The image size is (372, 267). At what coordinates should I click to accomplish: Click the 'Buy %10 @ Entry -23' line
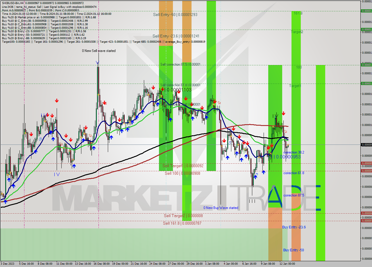[x=44, y=31]
